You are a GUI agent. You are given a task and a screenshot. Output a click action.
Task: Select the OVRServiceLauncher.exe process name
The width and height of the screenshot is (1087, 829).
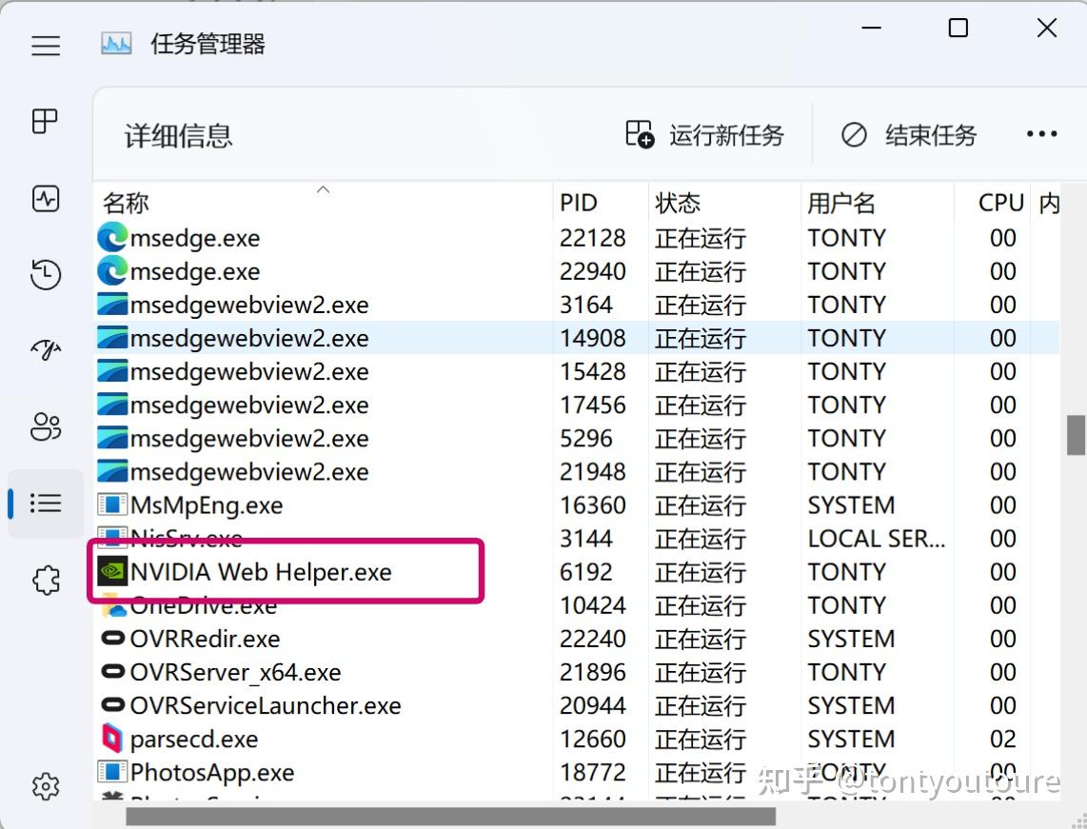(x=266, y=705)
